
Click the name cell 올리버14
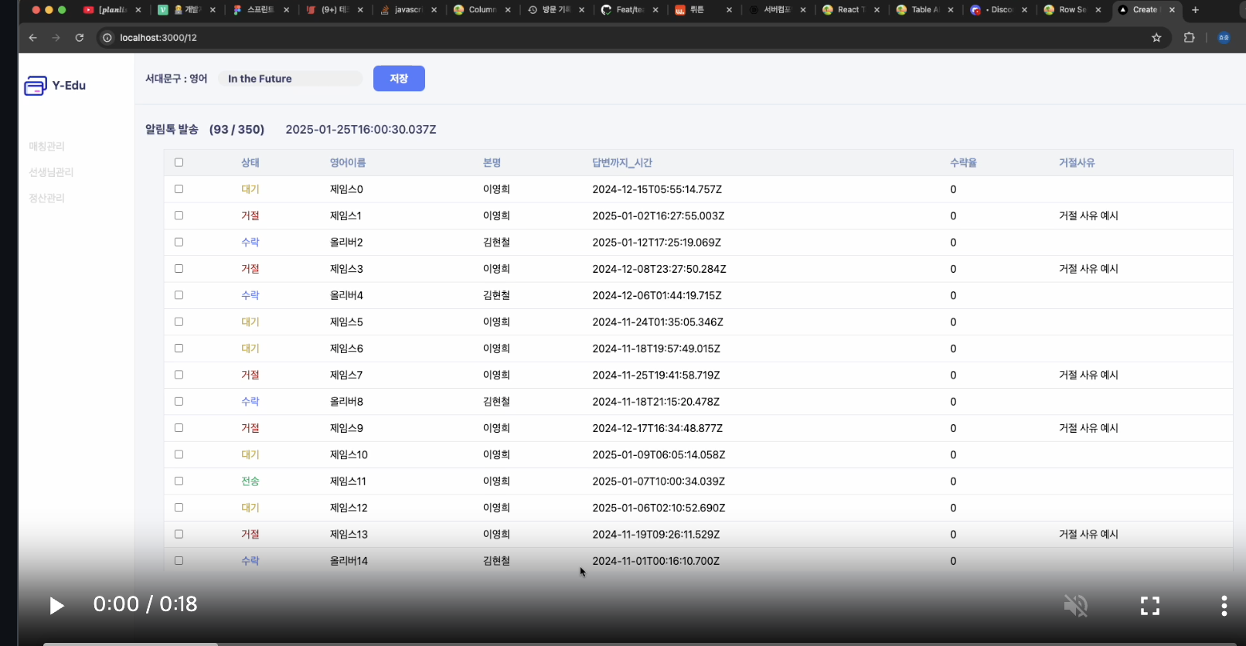(x=349, y=561)
